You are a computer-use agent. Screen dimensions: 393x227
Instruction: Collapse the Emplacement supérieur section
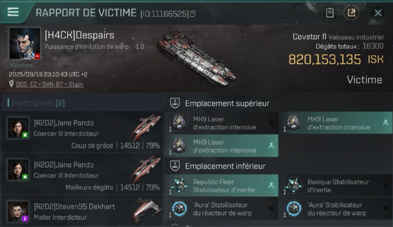click(x=175, y=103)
